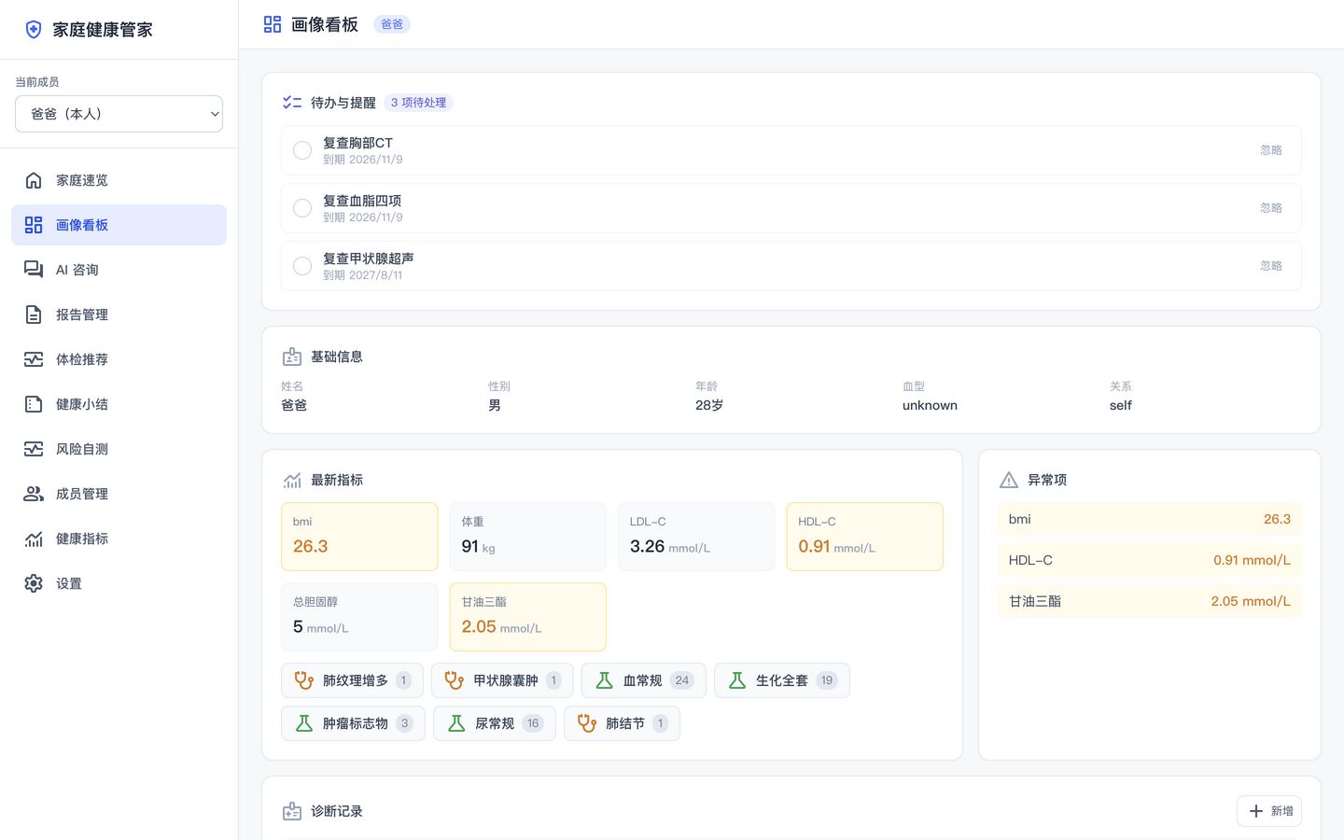
Task: Click the 到期 2027/8/11 due date text
Action: pos(363,275)
